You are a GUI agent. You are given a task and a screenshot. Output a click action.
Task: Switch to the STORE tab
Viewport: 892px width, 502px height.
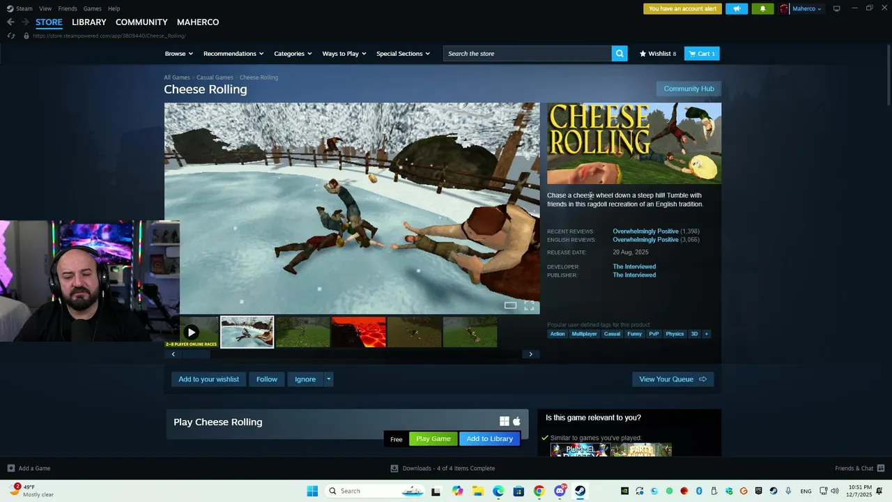(49, 22)
